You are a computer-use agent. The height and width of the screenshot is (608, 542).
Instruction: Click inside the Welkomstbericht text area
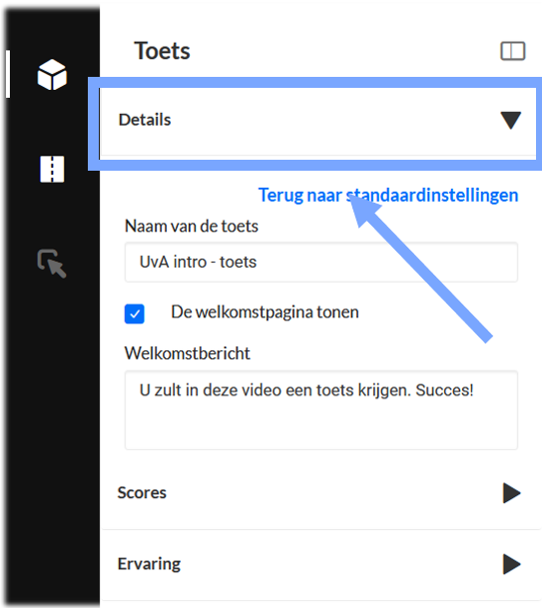(321, 410)
